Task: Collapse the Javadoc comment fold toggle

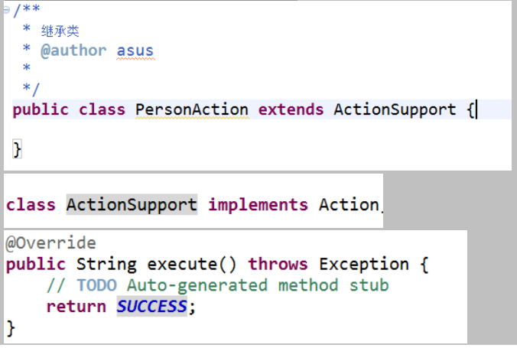Action: click(x=7, y=10)
